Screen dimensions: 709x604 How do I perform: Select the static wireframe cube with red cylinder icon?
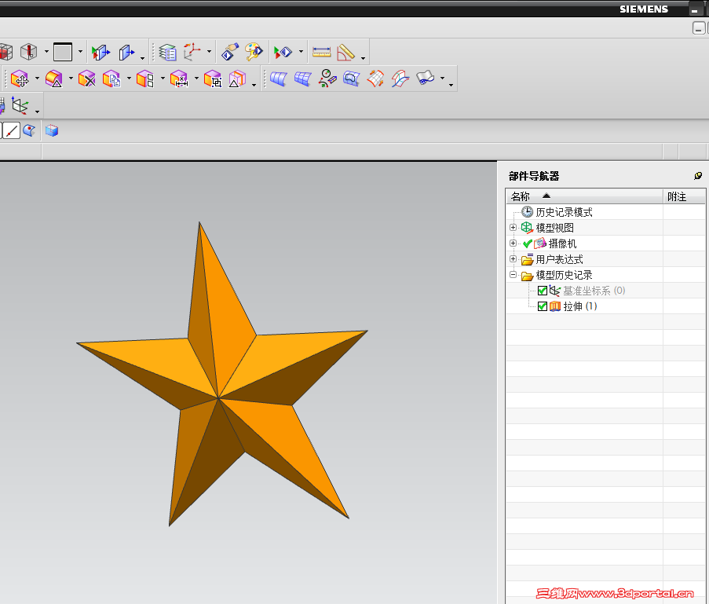click(28, 52)
